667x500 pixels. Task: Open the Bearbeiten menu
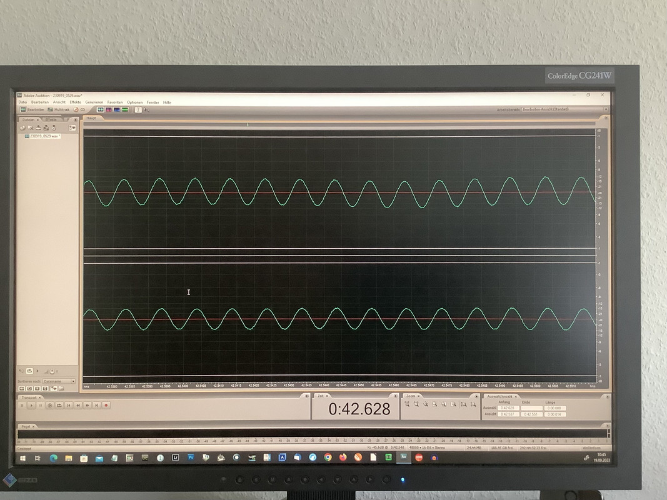(x=40, y=102)
